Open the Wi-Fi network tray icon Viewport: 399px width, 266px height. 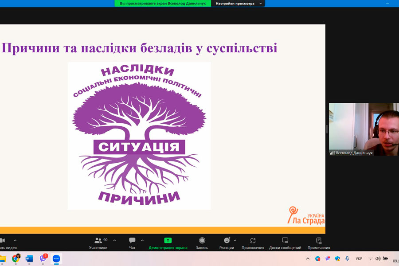point(371,259)
